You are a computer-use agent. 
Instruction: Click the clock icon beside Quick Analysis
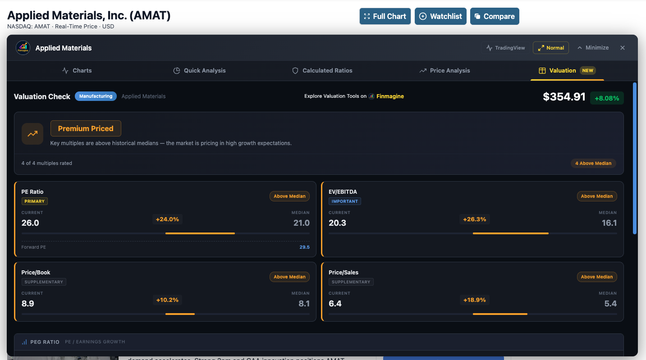(x=176, y=70)
